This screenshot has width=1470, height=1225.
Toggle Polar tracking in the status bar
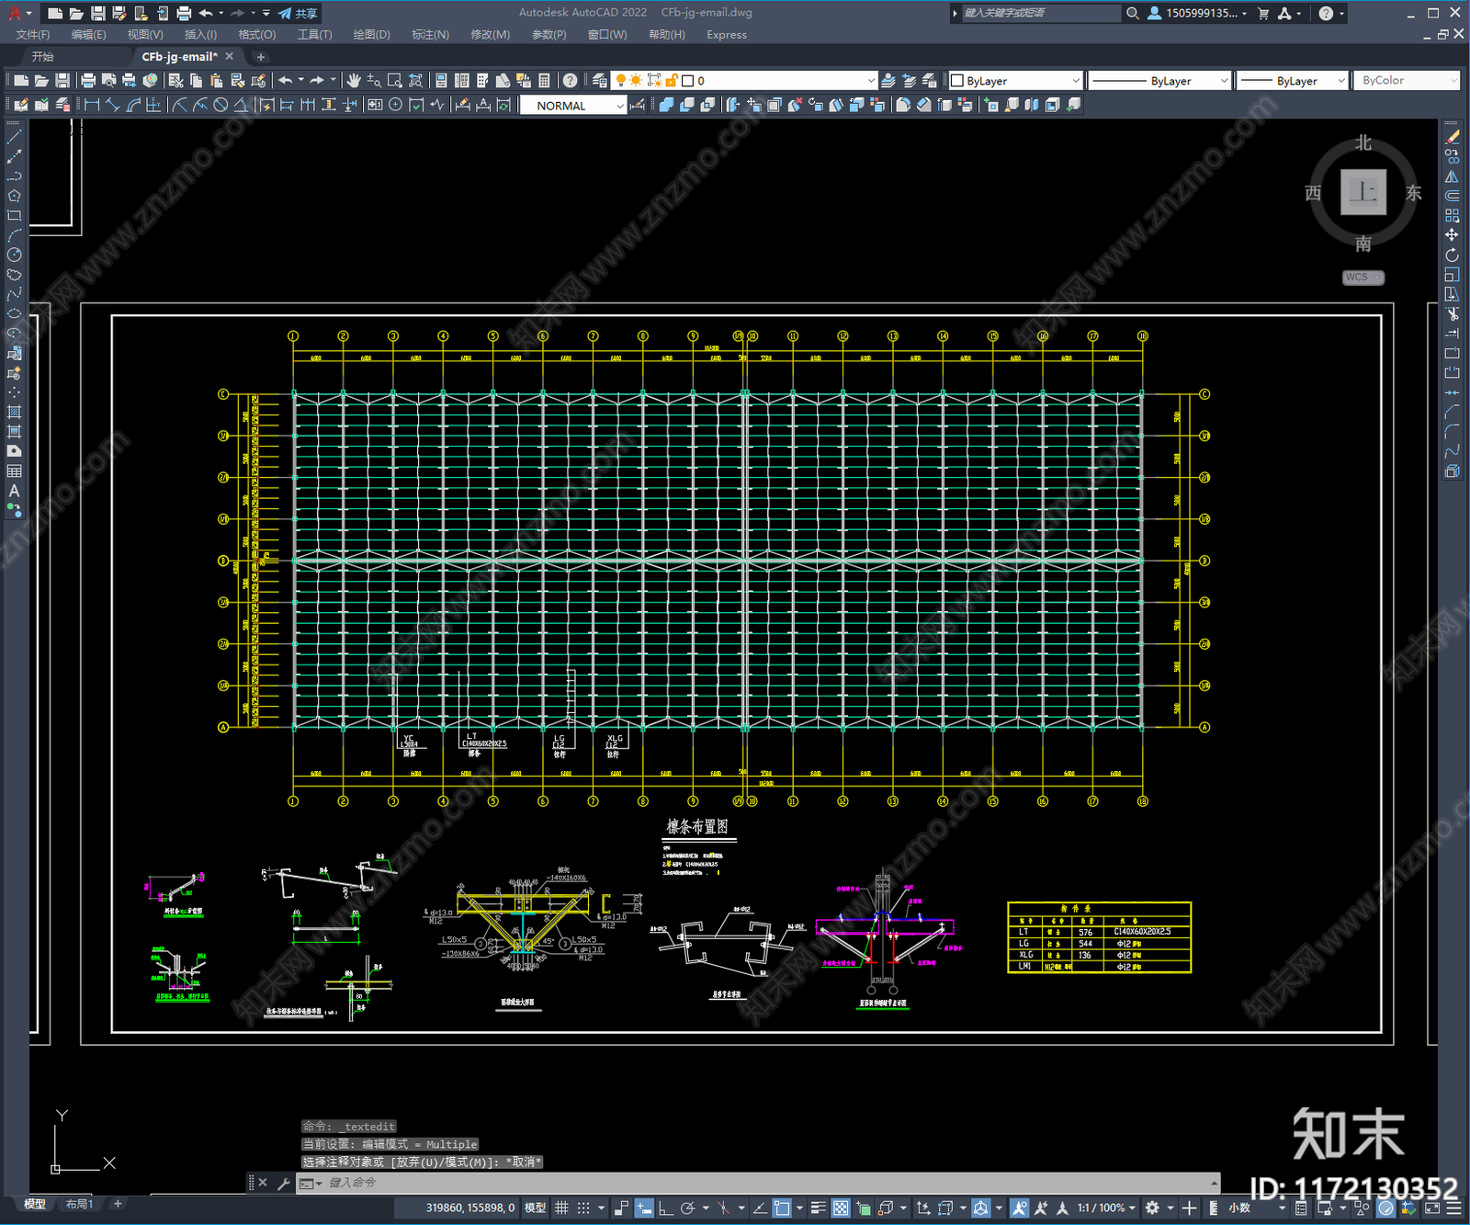(687, 1208)
